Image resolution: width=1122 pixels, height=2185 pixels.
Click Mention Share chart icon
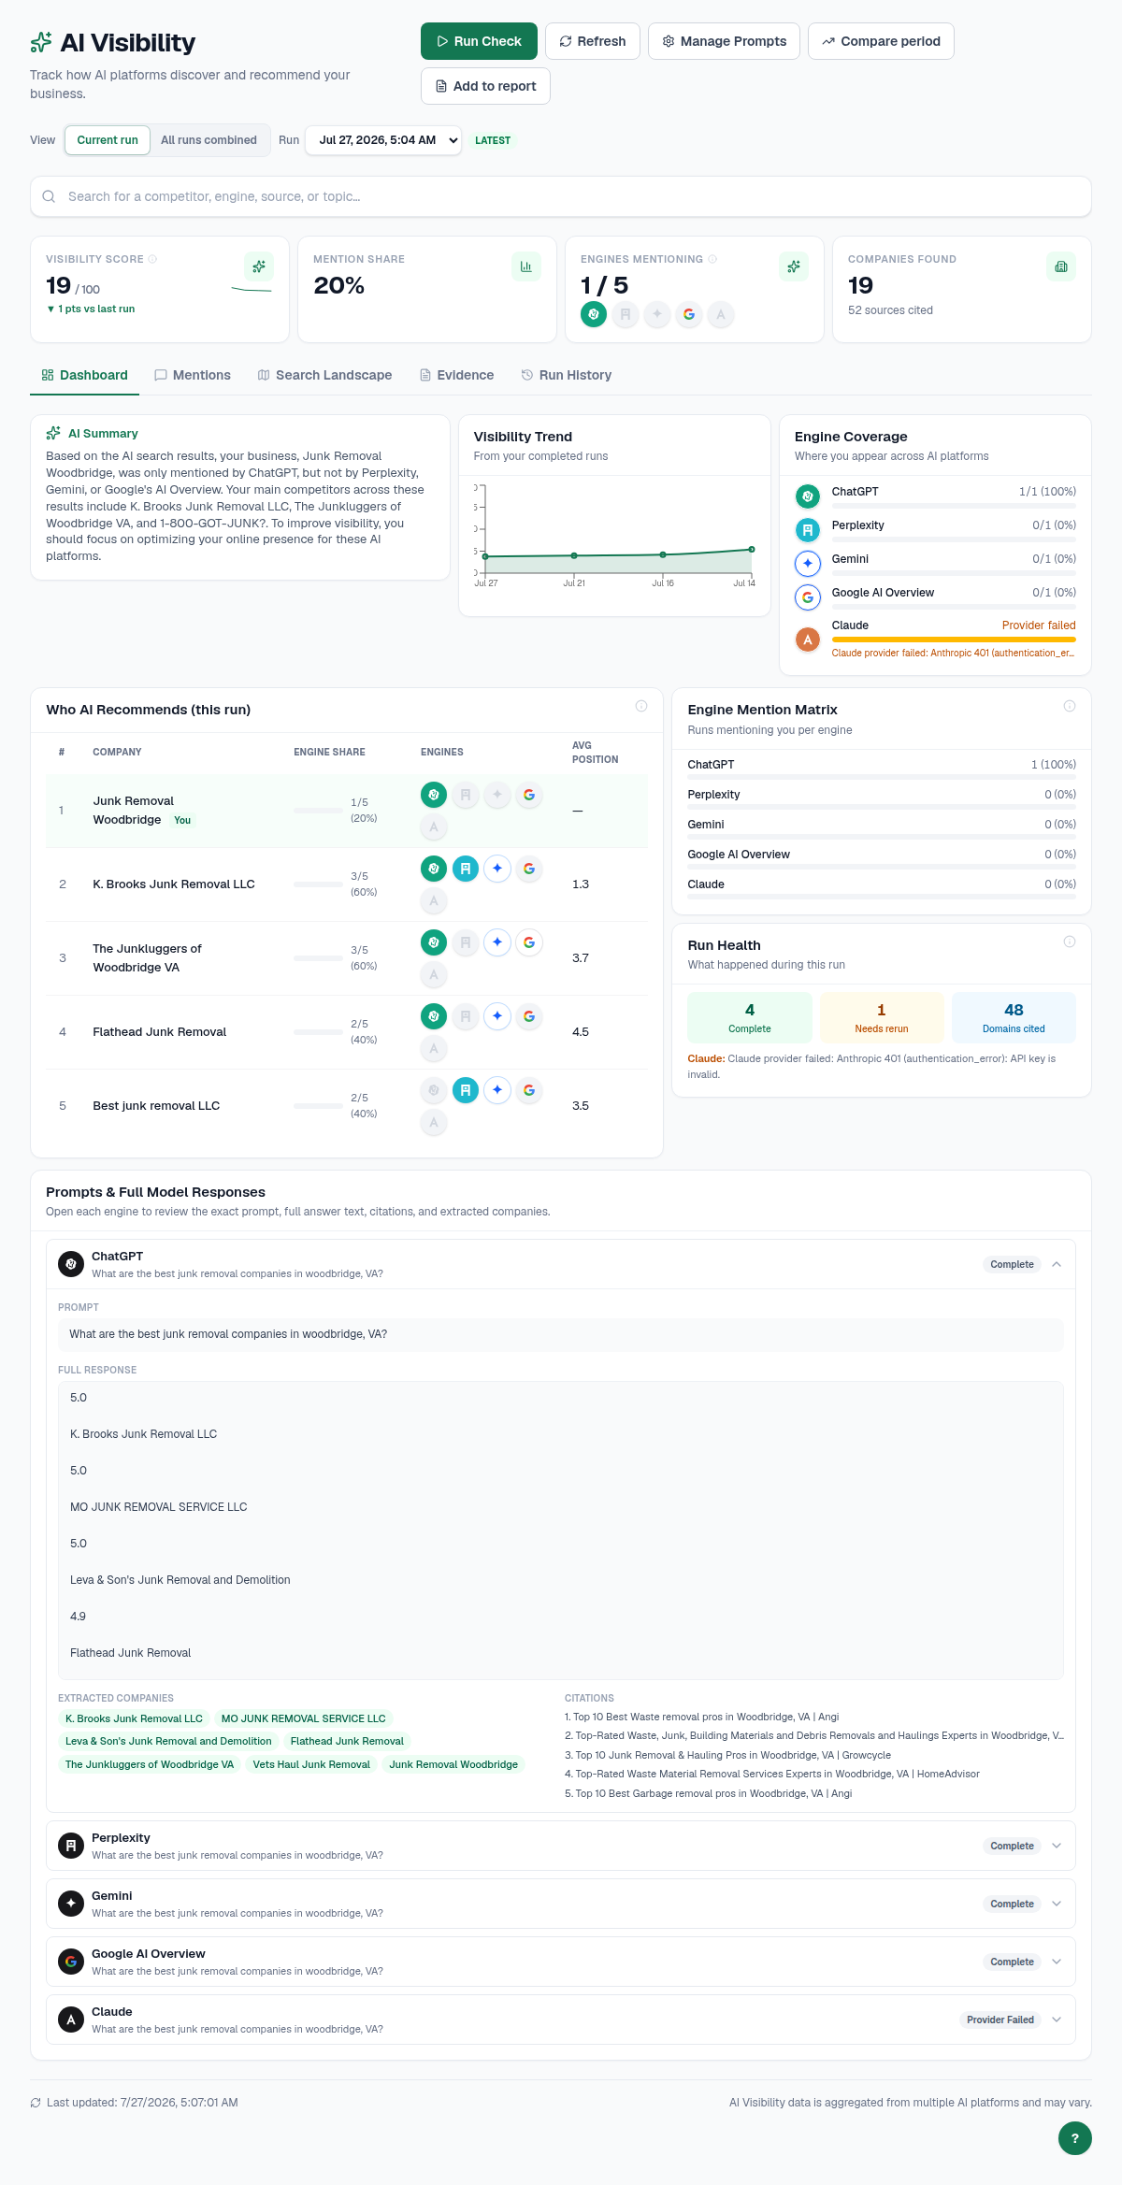526,266
